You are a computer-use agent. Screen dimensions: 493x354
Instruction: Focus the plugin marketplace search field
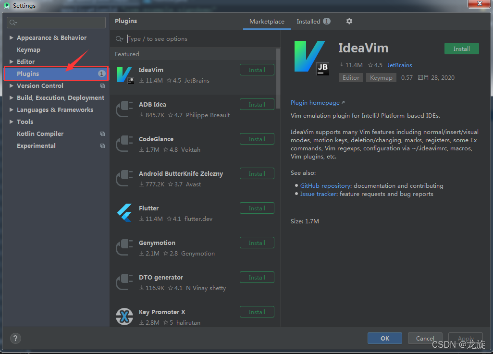tap(195, 39)
